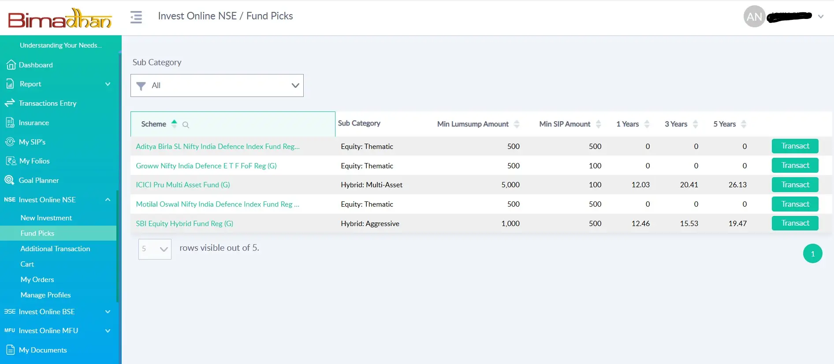Select Fund Picks submenu item

[x=58, y=233]
